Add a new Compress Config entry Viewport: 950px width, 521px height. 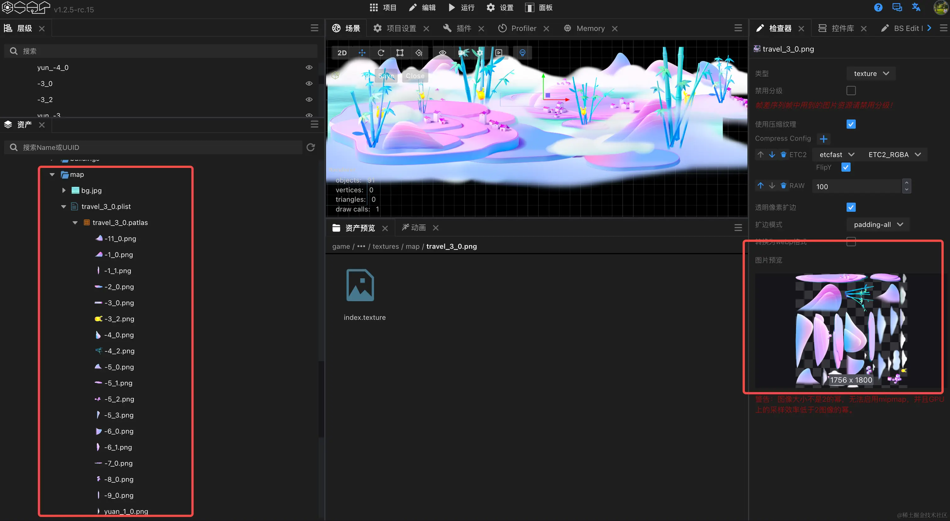pos(823,139)
